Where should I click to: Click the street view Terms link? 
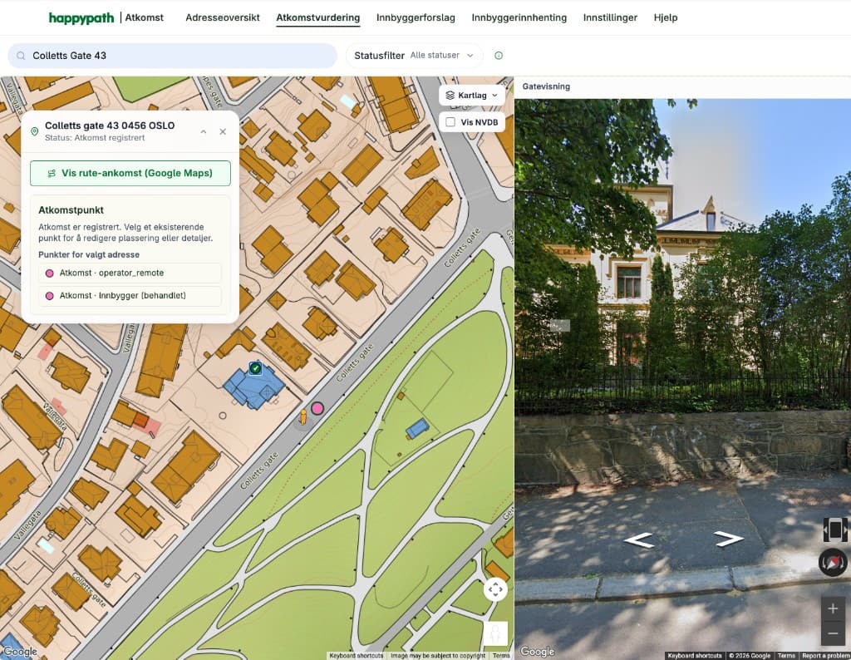click(786, 656)
